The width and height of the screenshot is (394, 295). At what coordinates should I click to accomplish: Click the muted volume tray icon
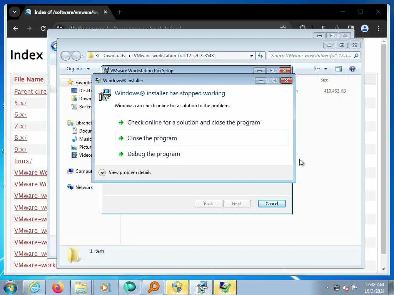coord(346,288)
